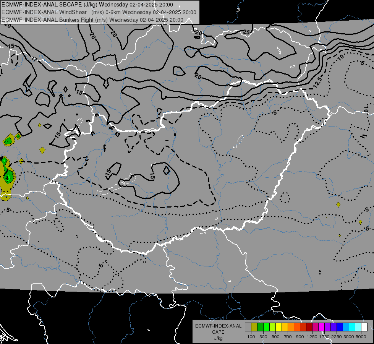
Task: Click the ECMWF-INDEX-ANAL legend title
Action: pyautogui.click(x=218, y=326)
